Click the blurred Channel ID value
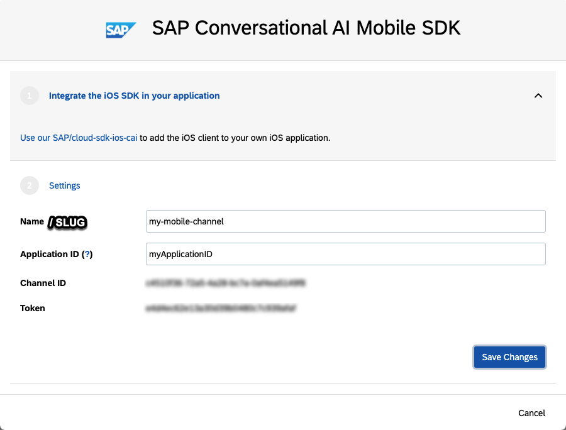This screenshot has width=566, height=430. 226,283
